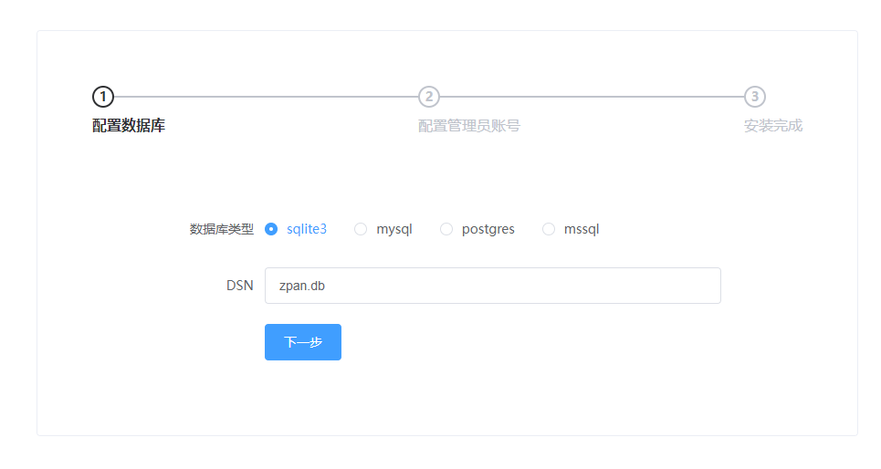Click the step 1 circle icon
Image resolution: width=881 pixels, height=469 pixels.
[x=103, y=97]
